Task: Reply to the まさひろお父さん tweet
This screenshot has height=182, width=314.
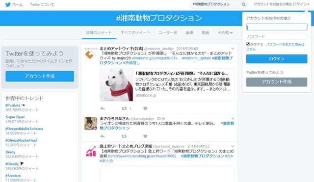Action: point(103,136)
